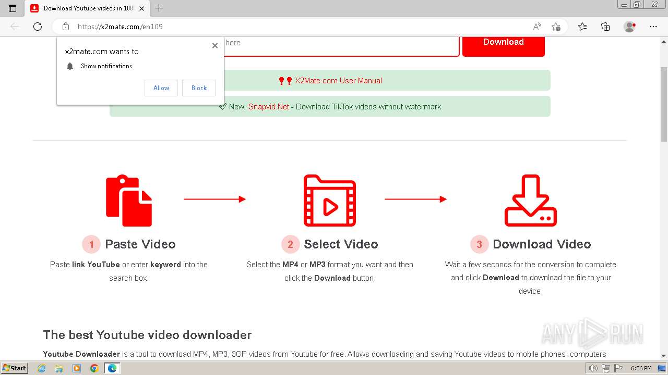Go back to previous page
Image resolution: width=668 pixels, height=375 pixels.
click(15, 27)
